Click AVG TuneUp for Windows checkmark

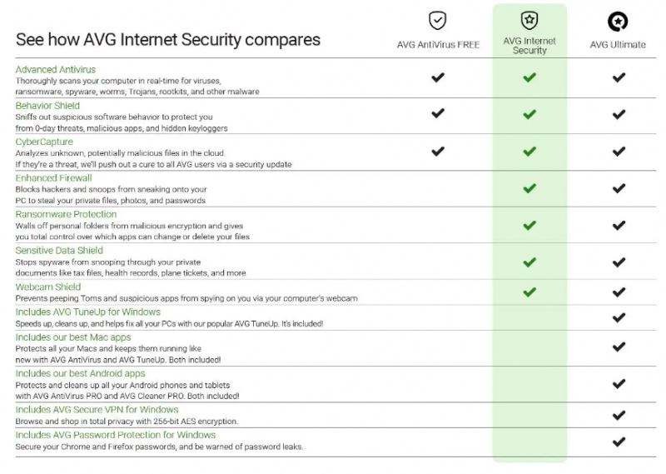[x=619, y=317]
